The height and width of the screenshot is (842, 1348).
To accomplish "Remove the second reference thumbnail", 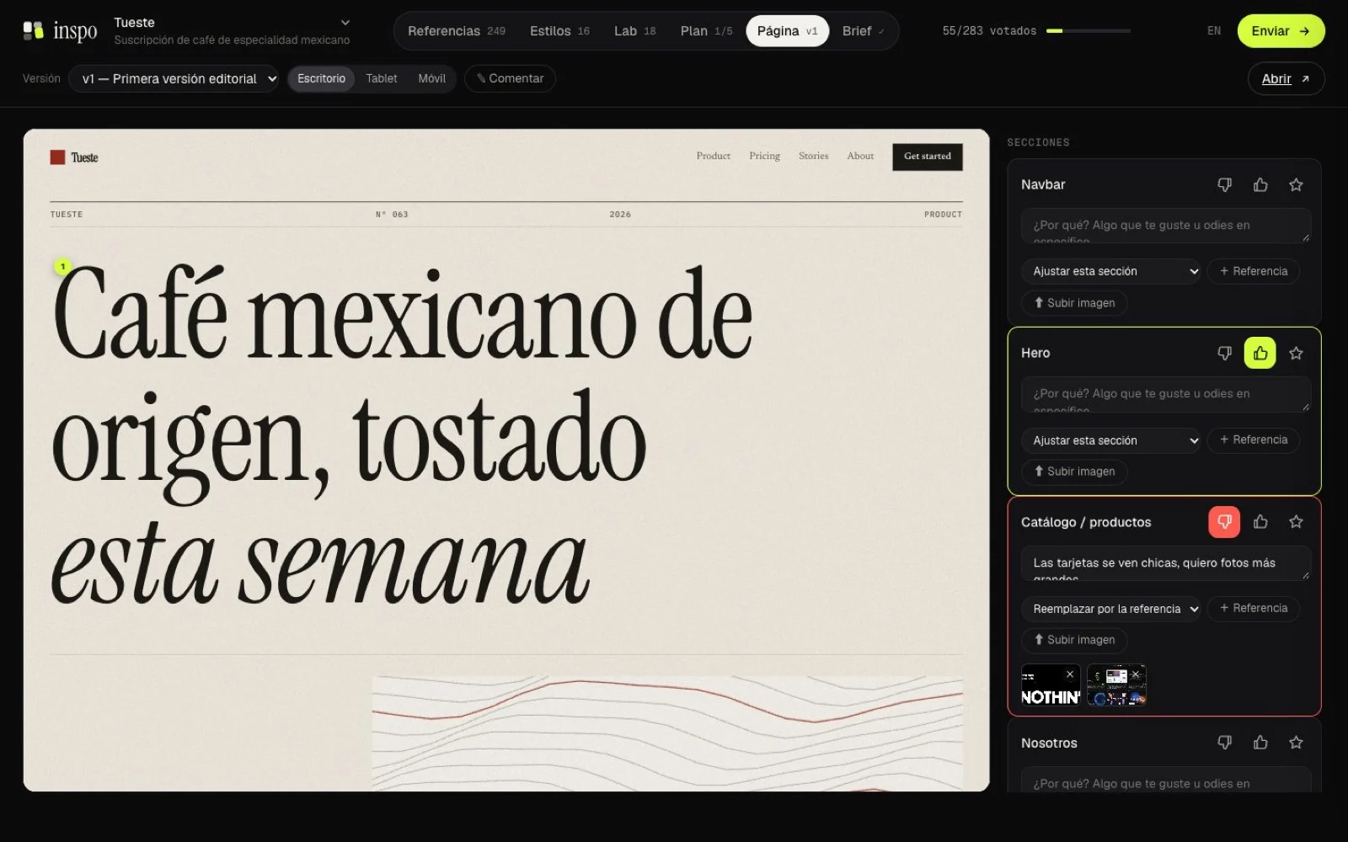I will [x=1136, y=674].
